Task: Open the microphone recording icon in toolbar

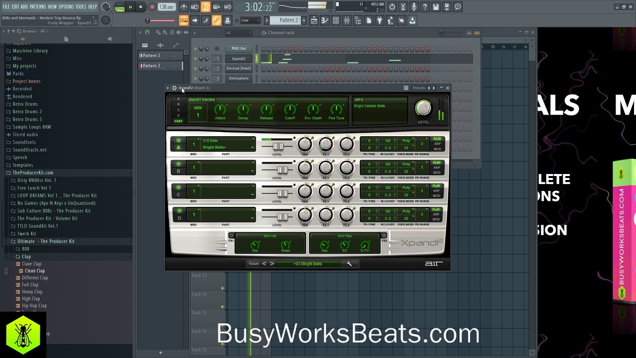Action: [414, 7]
